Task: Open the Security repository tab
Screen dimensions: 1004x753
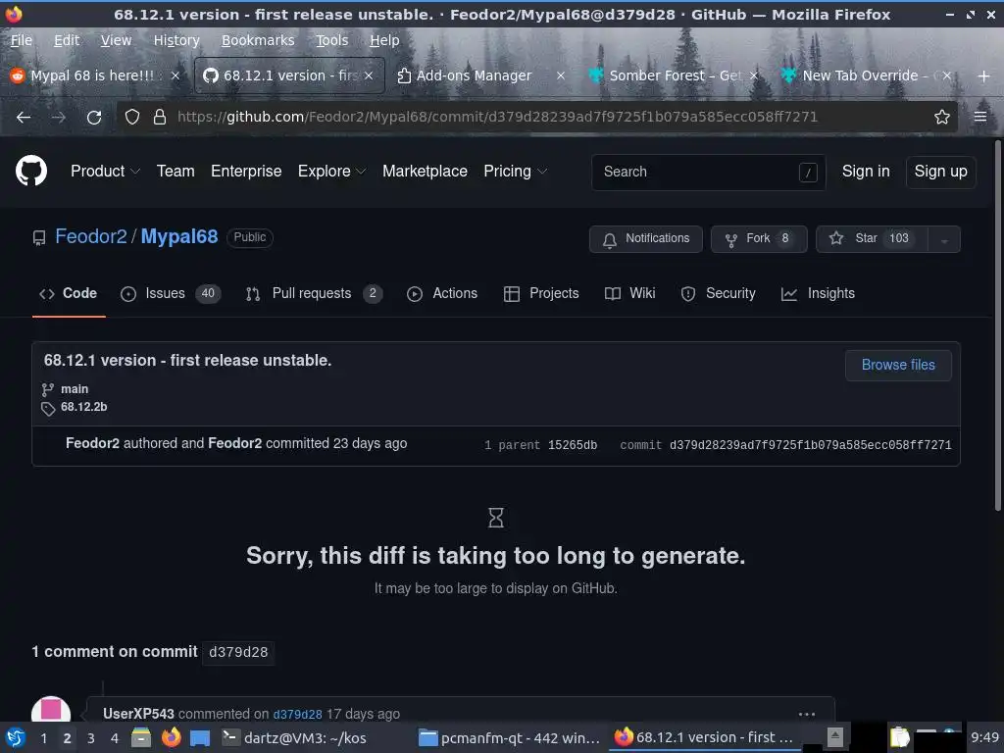Action: coord(718,293)
